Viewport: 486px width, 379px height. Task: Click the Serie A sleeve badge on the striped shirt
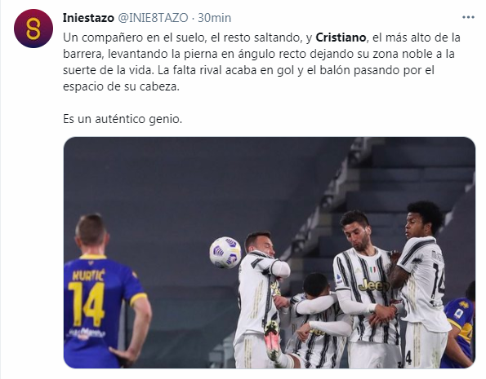tap(339, 278)
